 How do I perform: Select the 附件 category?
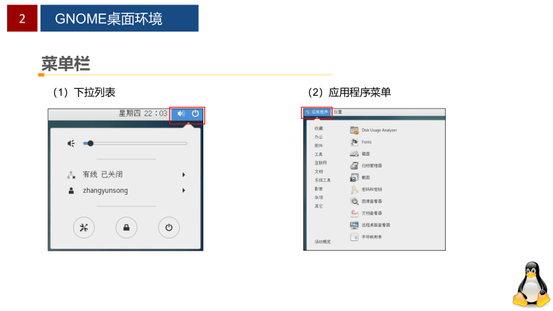[x=318, y=146]
